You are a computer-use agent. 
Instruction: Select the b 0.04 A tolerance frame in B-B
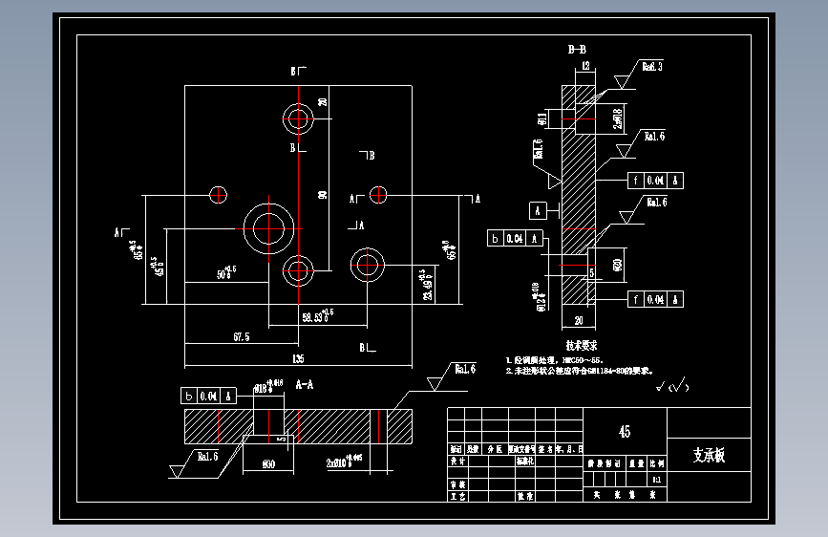[x=515, y=238]
